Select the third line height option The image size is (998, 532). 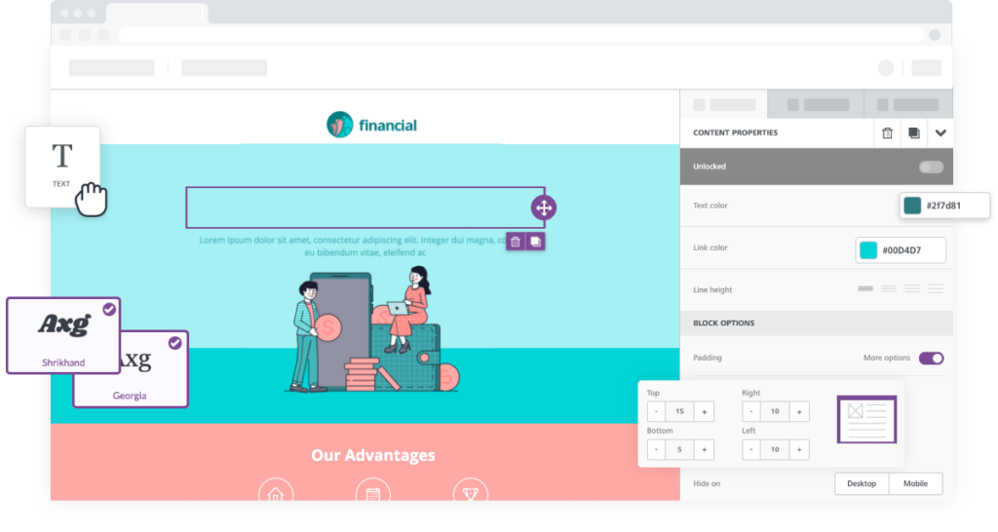tap(912, 289)
